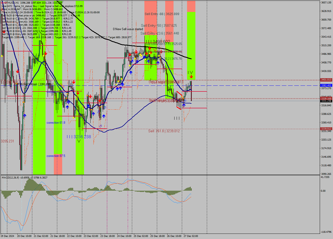Click the 3090.265 price scale value

pyautogui.click(x=326, y=174)
